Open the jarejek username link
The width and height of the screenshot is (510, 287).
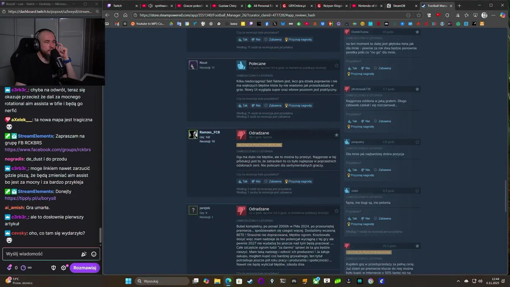[205, 208]
